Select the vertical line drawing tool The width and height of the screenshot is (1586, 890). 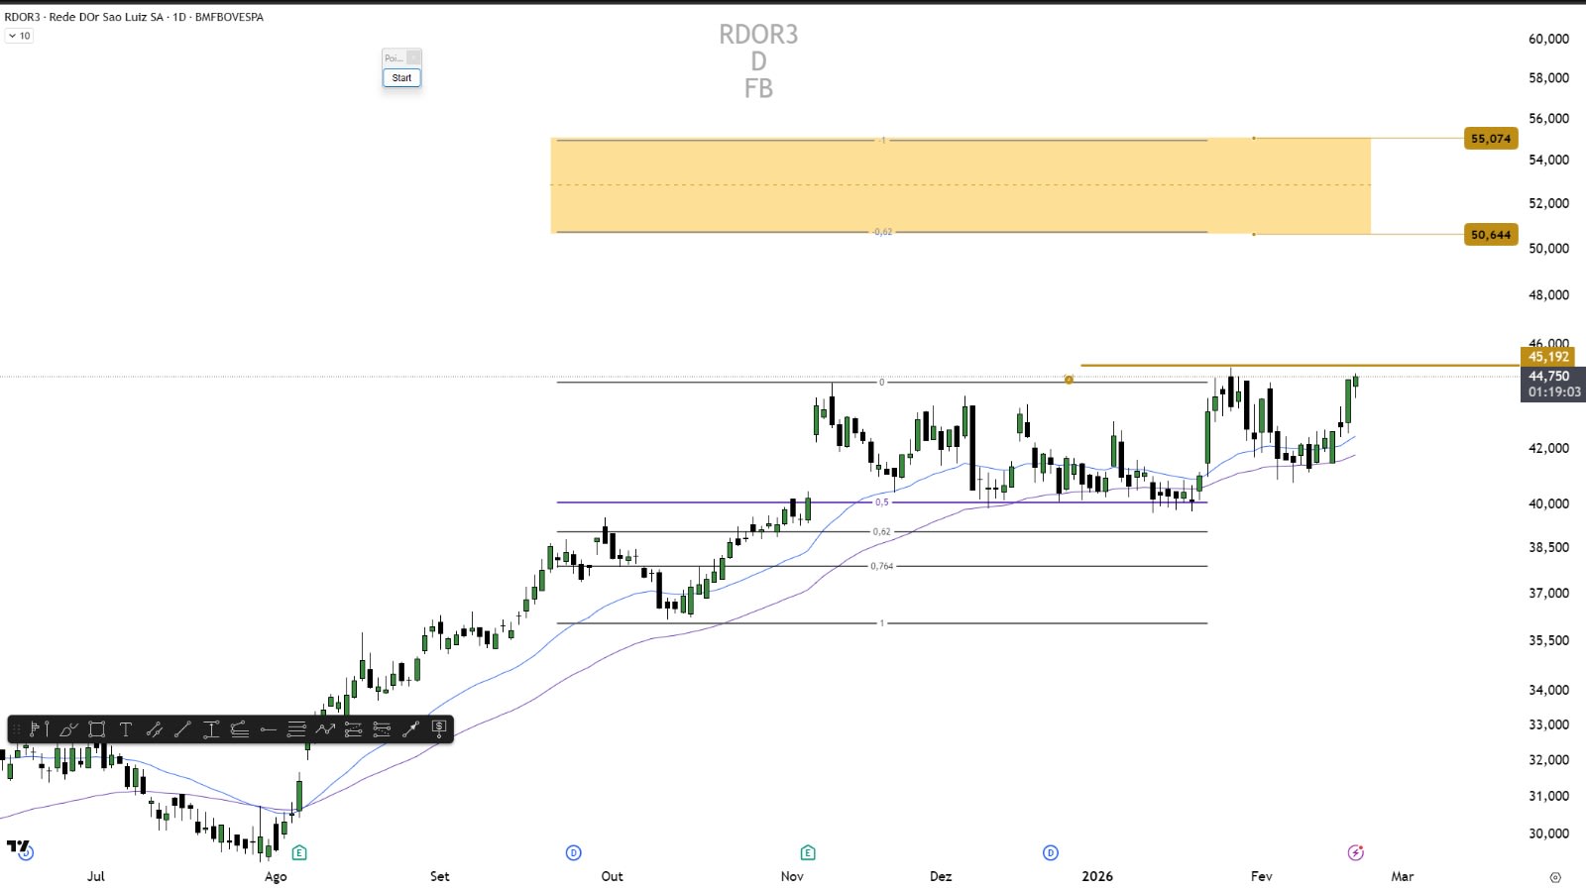pyautogui.click(x=48, y=729)
